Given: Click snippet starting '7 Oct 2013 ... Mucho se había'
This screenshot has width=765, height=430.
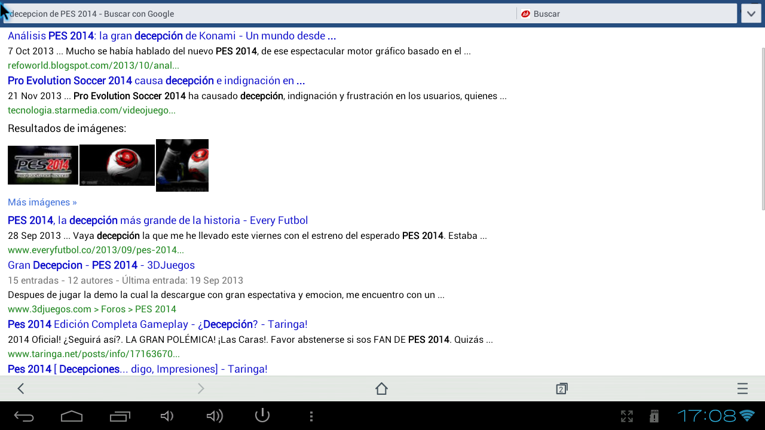Looking at the screenshot, I should (239, 51).
